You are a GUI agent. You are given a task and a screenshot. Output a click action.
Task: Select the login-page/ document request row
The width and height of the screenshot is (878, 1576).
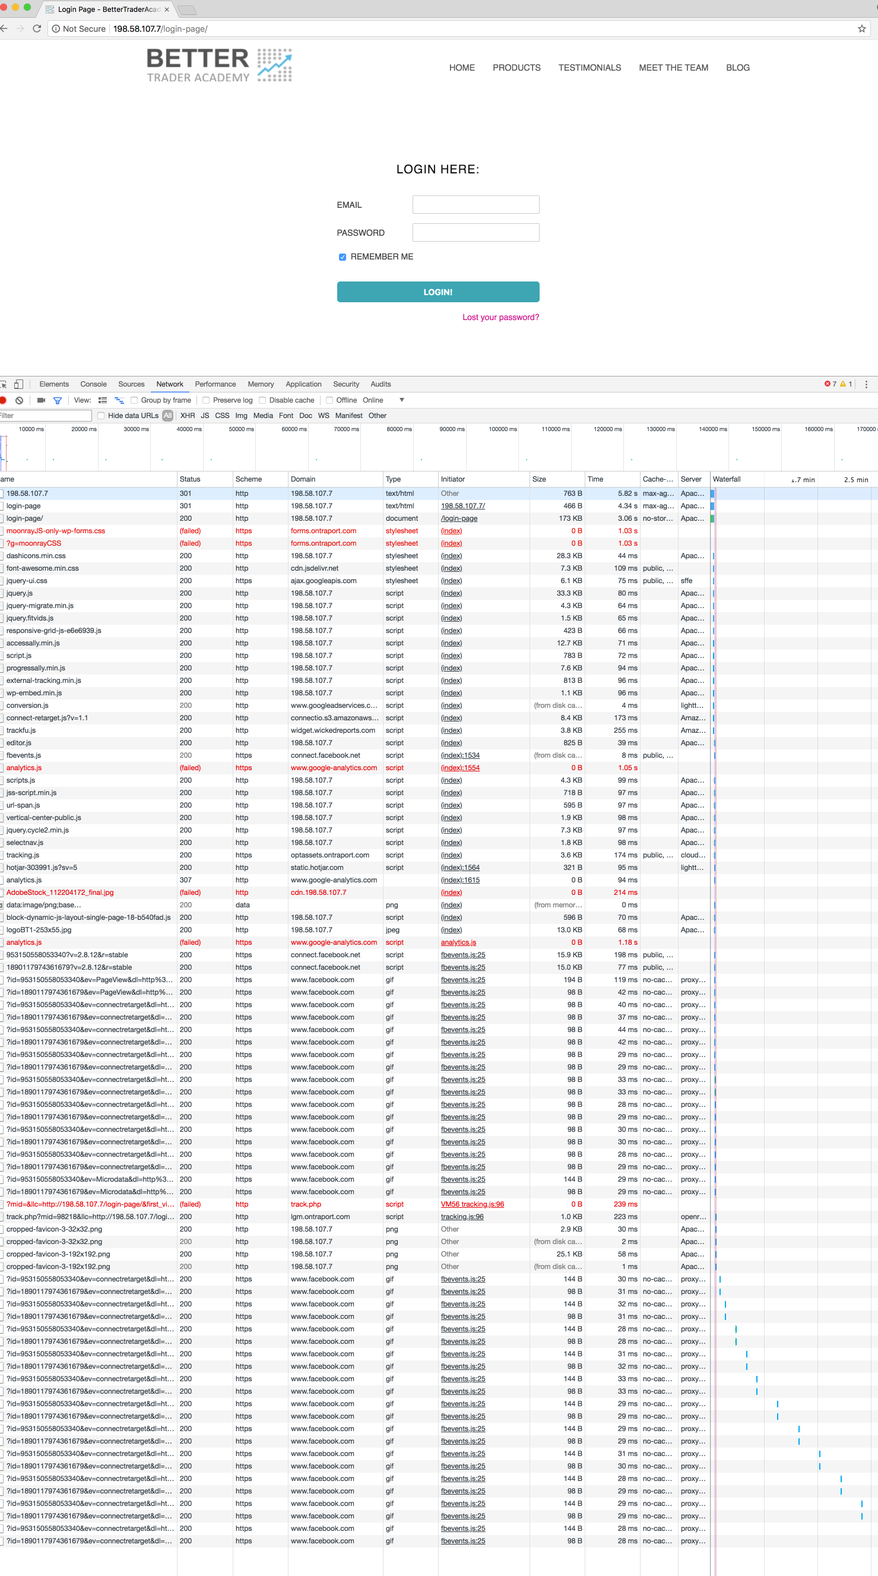[439, 518]
